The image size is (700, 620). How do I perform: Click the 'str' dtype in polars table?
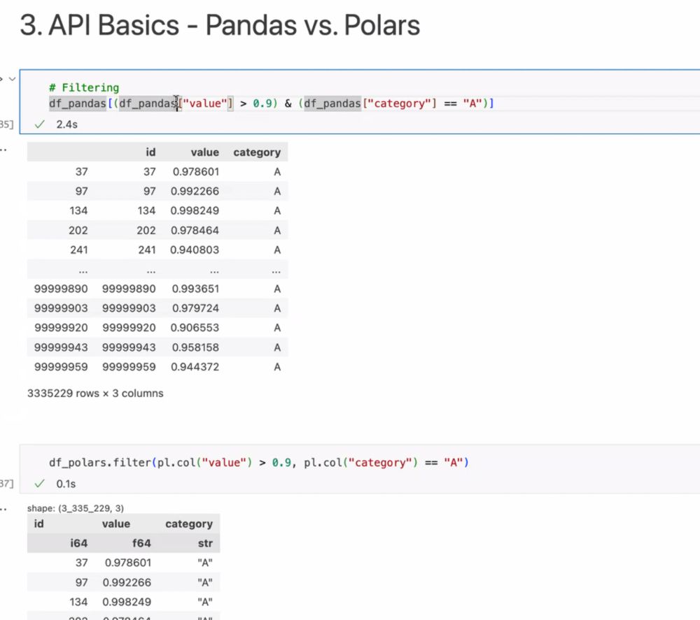coord(205,543)
